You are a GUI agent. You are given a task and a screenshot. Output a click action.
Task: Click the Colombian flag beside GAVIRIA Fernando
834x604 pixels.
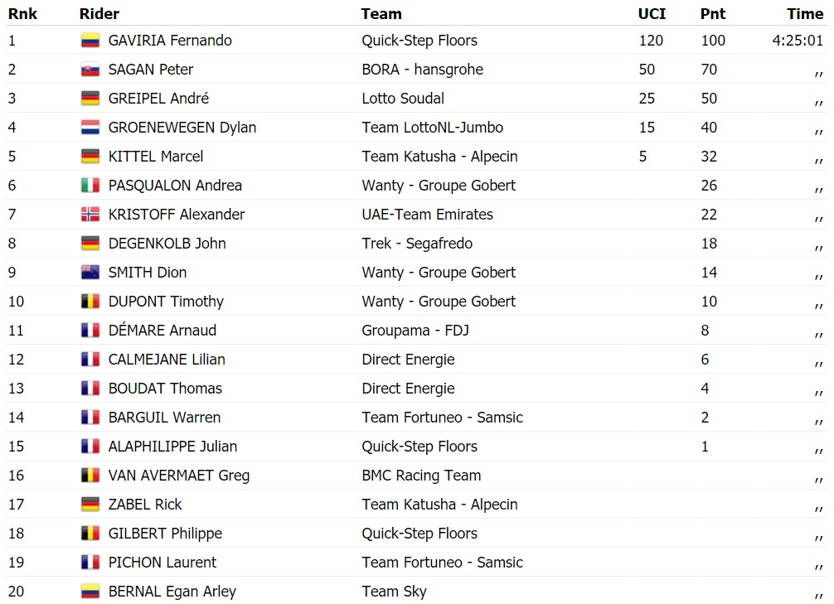[90, 41]
